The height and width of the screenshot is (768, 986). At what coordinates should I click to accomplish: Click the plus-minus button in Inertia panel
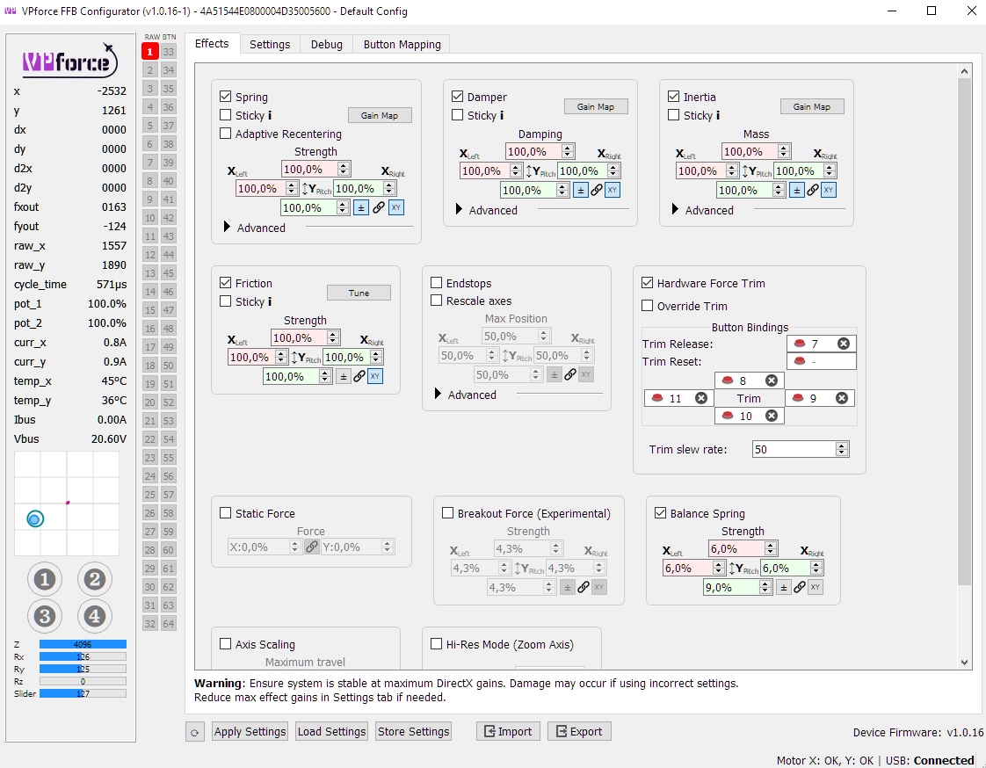coord(797,190)
